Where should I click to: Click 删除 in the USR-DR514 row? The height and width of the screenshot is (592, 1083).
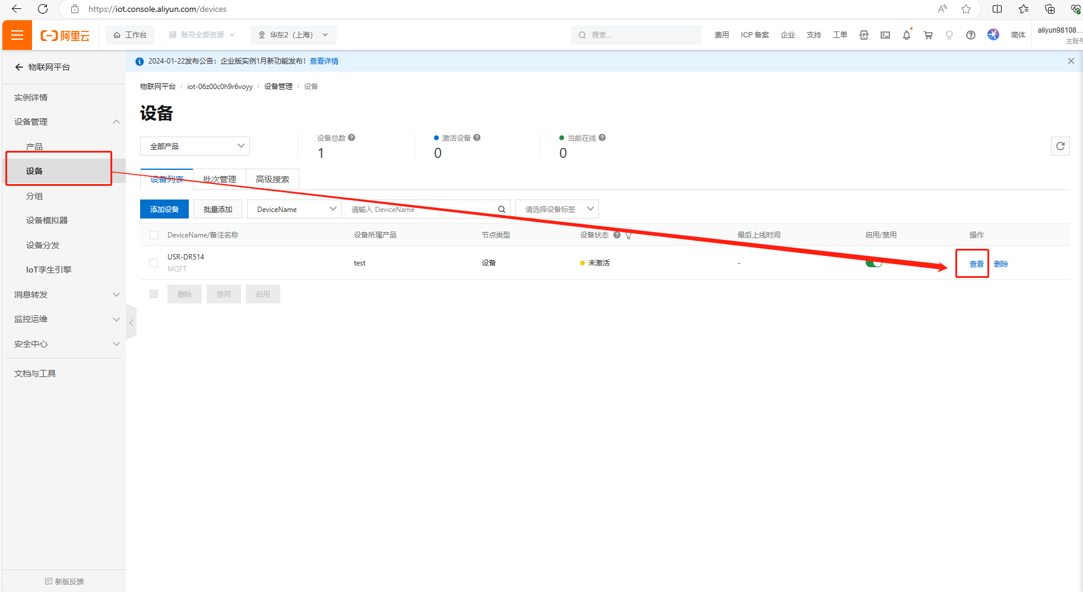pos(1001,264)
